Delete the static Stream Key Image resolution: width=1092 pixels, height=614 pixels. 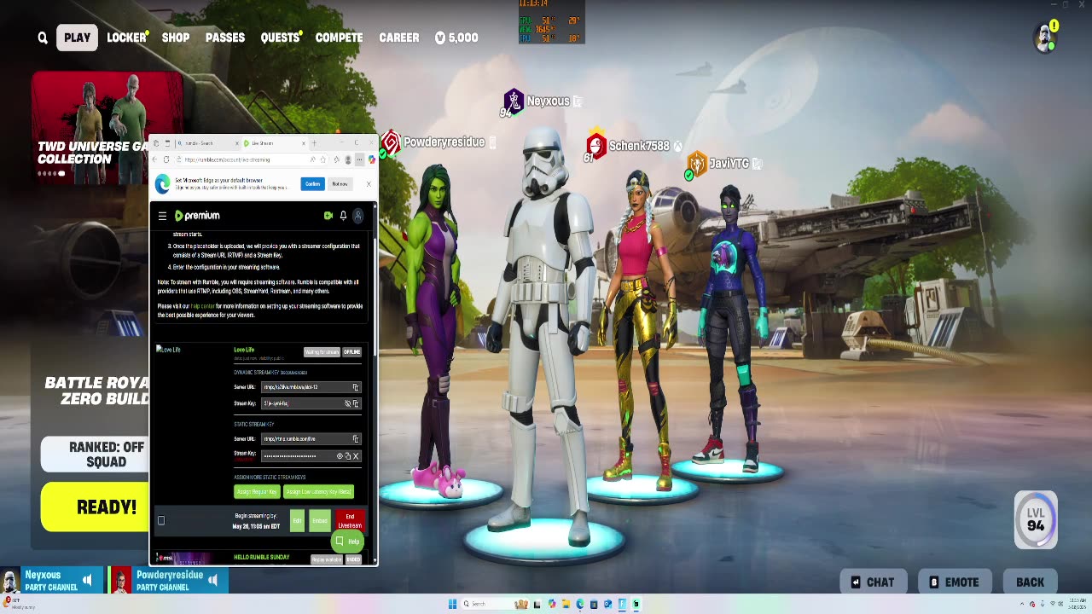(x=356, y=456)
